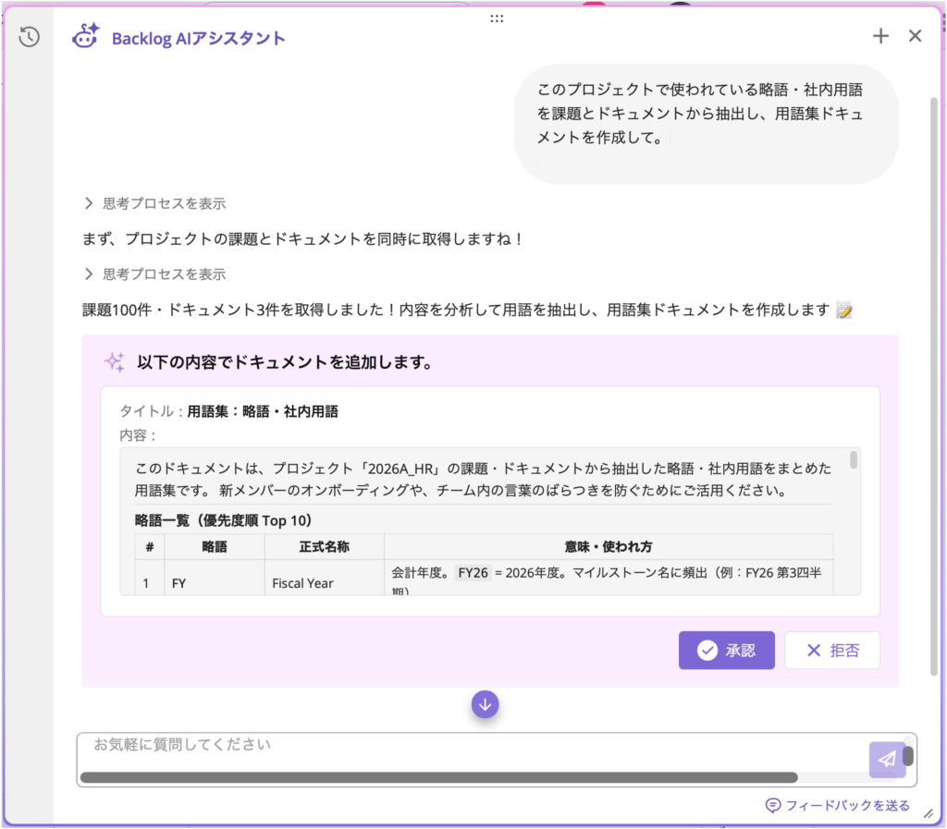Click the chat panel vertical scrollbar
This screenshot has height=829, width=947.
(934, 386)
